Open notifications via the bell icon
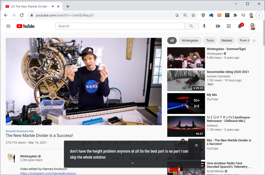Screen dimensions: 265x175 point(239,26)
